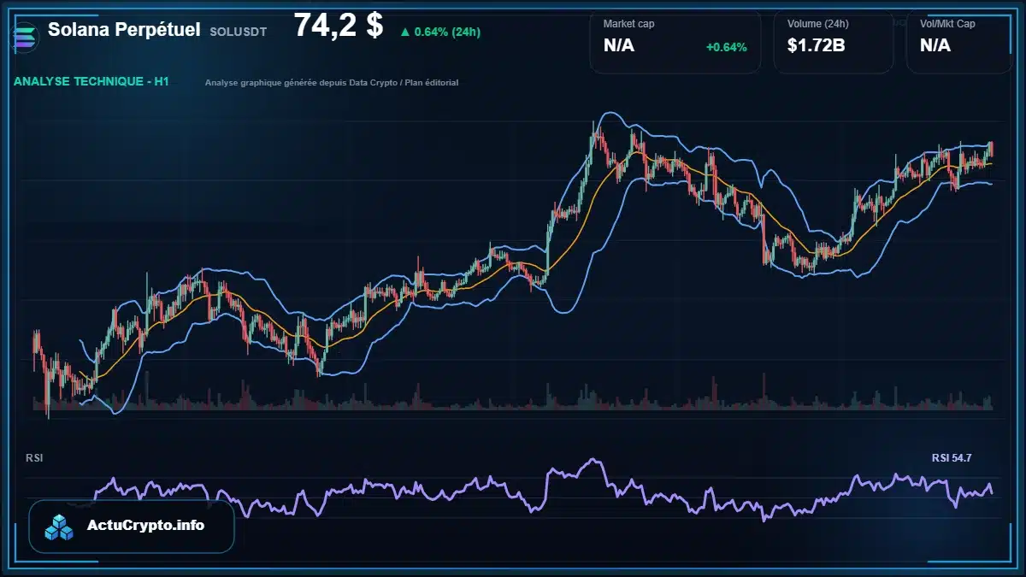1026x577 pixels.
Task: Click the Solana logo icon
Action: (x=26, y=36)
